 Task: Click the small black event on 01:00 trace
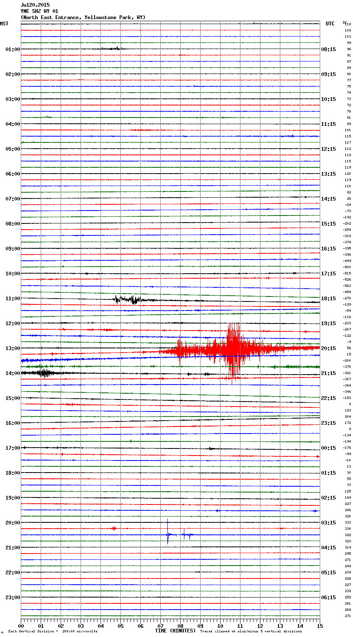(111, 49)
